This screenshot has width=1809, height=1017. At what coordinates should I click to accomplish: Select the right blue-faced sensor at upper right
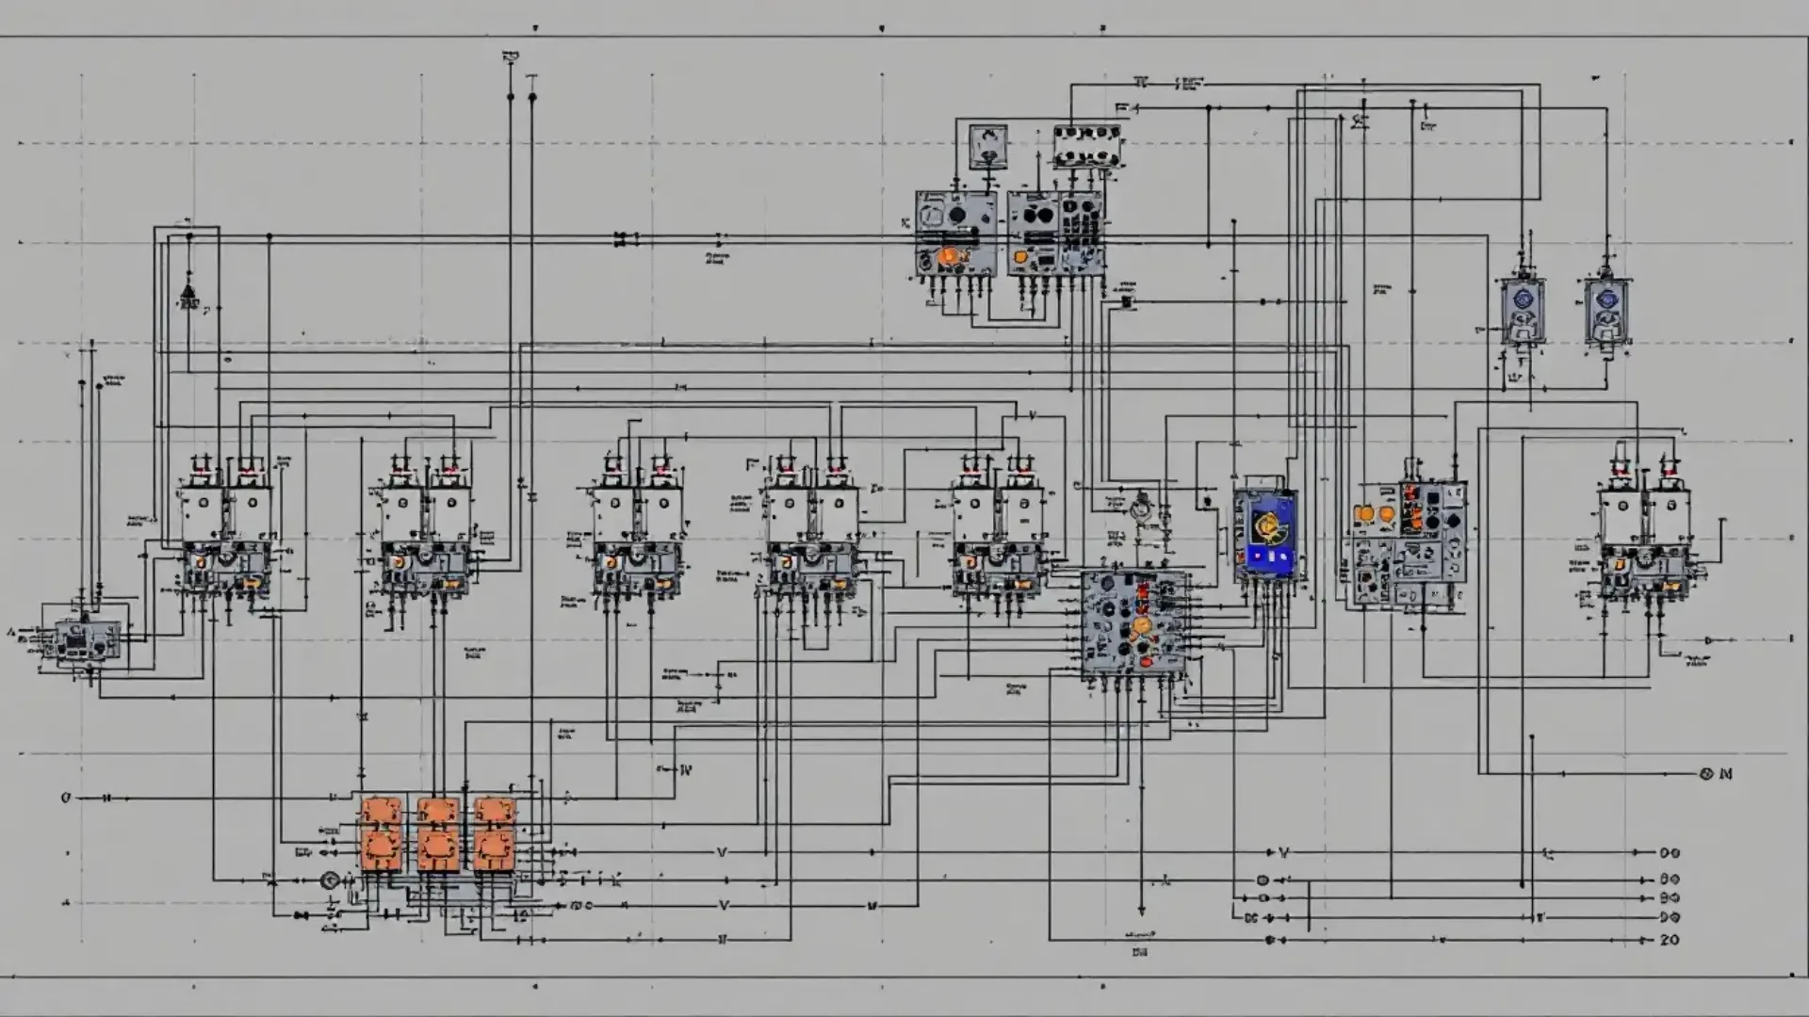click(x=1607, y=311)
